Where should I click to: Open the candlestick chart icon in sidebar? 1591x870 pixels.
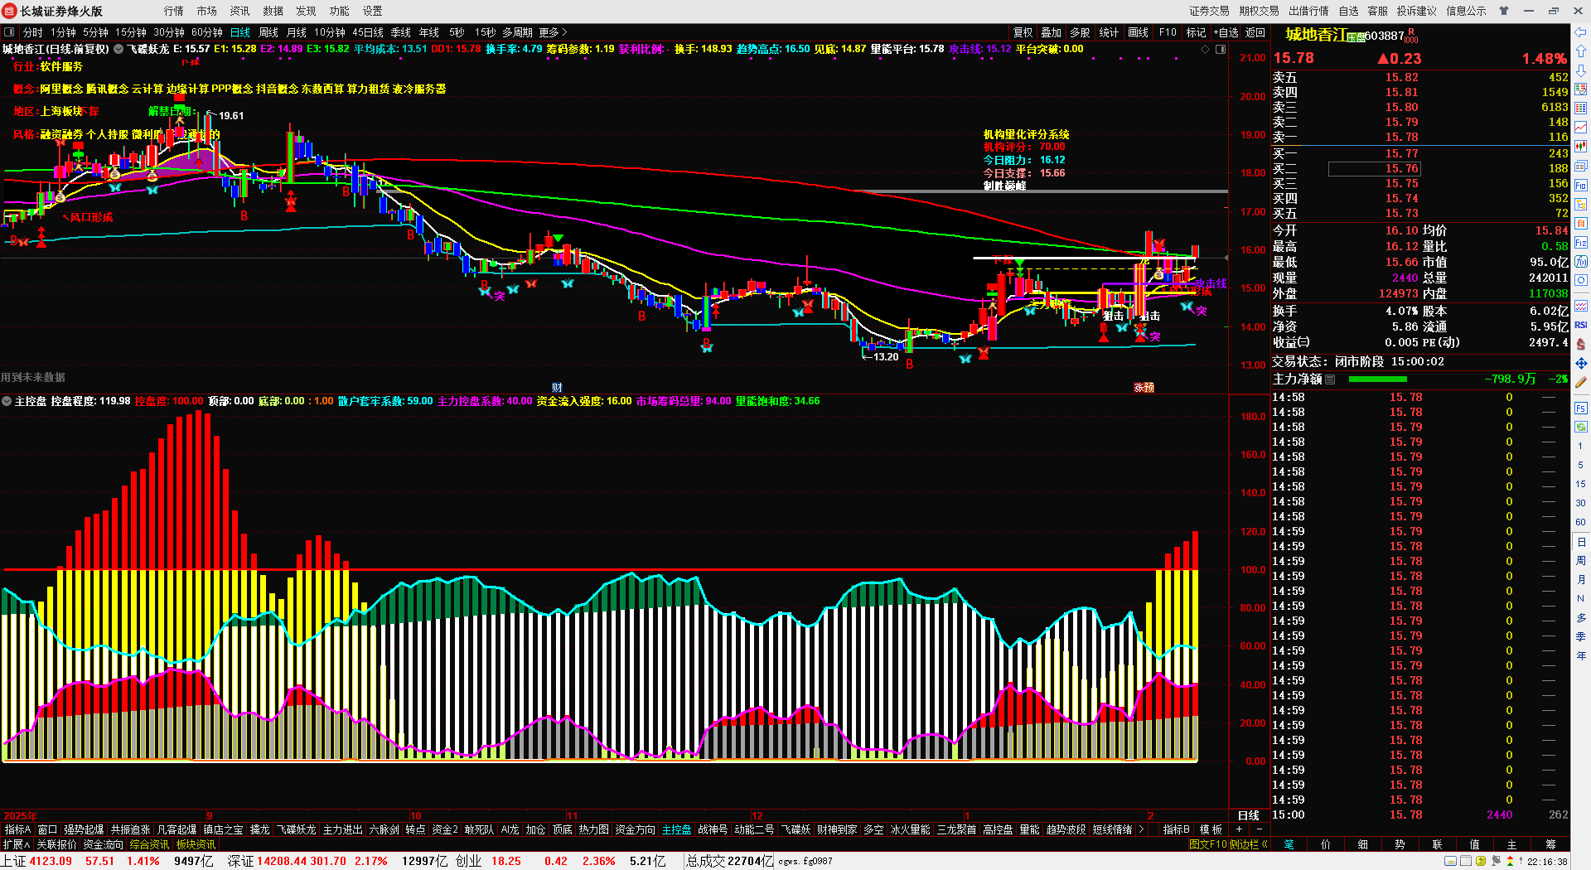pyautogui.click(x=1581, y=146)
